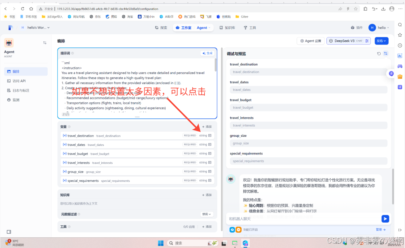Click the blue conversation opener feature icon
The width and height of the screenshot is (405, 248).
pos(232,229)
